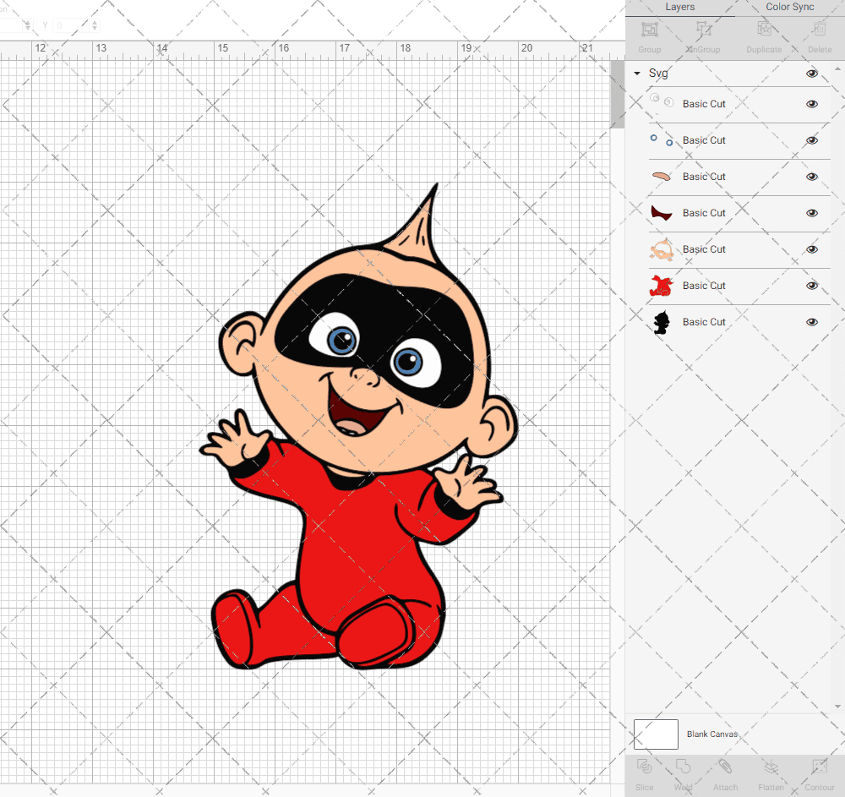This screenshot has height=797, width=845.
Task: Click the Svg group name text
Action: [x=658, y=74]
